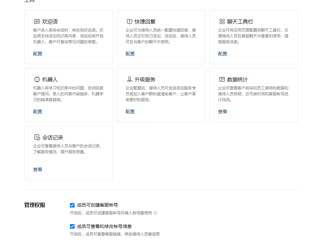
Task: Click the 机器人 card description text
Action: (x=68, y=94)
